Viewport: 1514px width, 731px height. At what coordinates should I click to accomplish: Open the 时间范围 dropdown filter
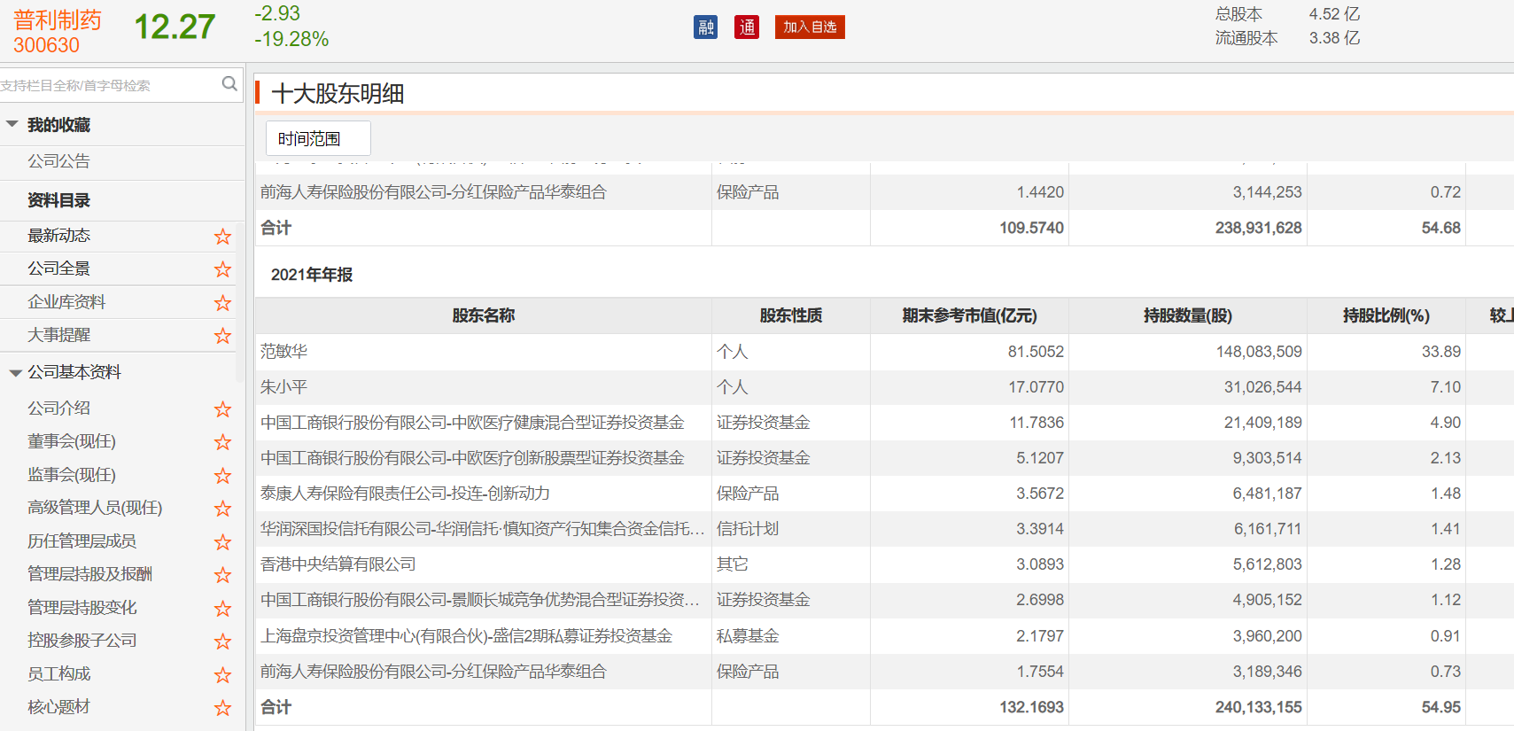[317, 139]
